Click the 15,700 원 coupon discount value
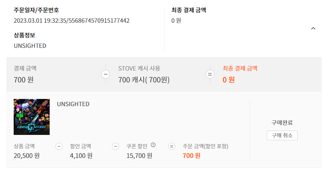 click(139, 156)
